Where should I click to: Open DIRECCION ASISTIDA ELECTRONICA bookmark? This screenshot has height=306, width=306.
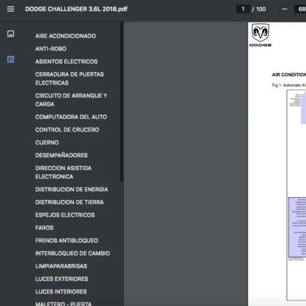(x=63, y=172)
